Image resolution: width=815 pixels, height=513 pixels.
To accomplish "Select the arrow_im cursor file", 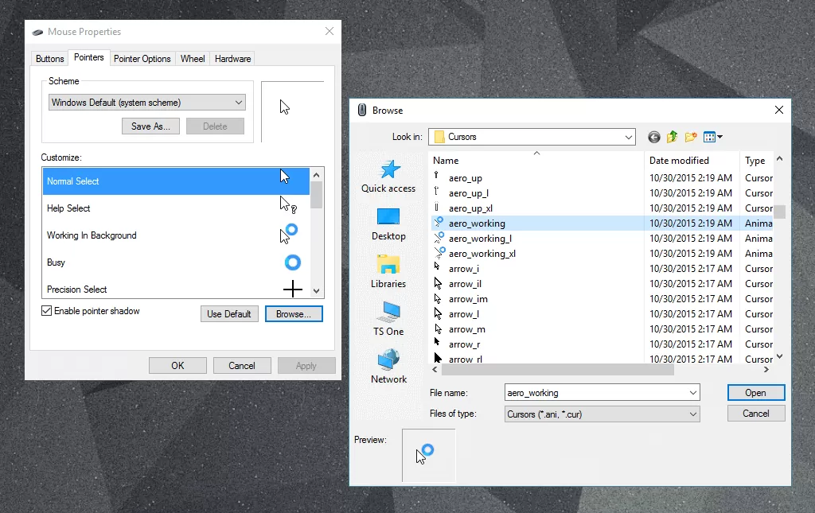I will click(468, 299).
